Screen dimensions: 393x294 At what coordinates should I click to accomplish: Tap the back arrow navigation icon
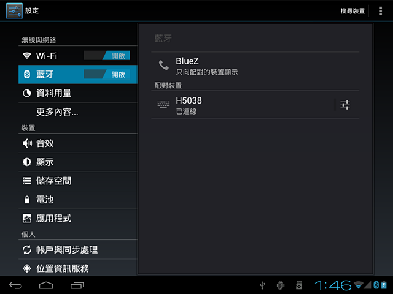point(15,285)
